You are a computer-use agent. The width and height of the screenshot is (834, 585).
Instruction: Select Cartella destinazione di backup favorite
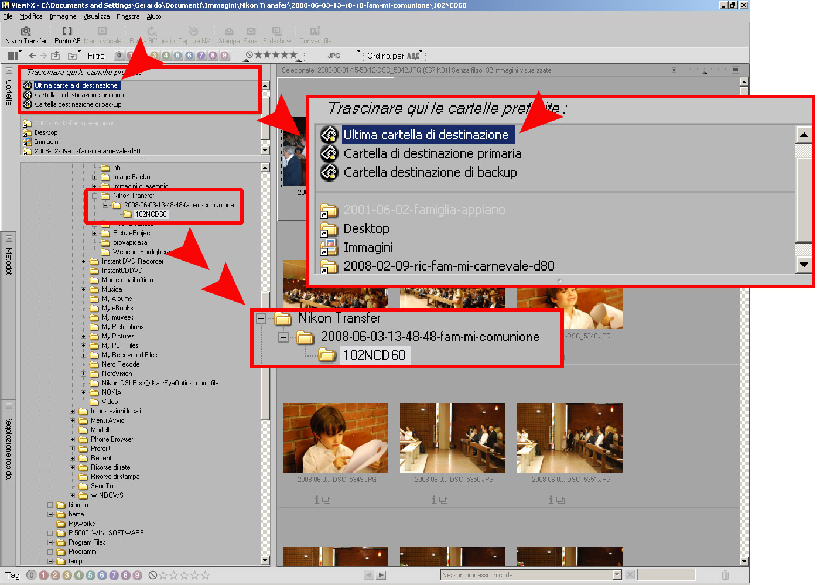[x=78, y=104]
